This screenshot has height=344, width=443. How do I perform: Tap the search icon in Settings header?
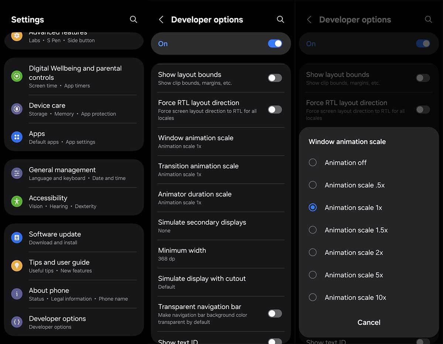[x=133, y=20]
